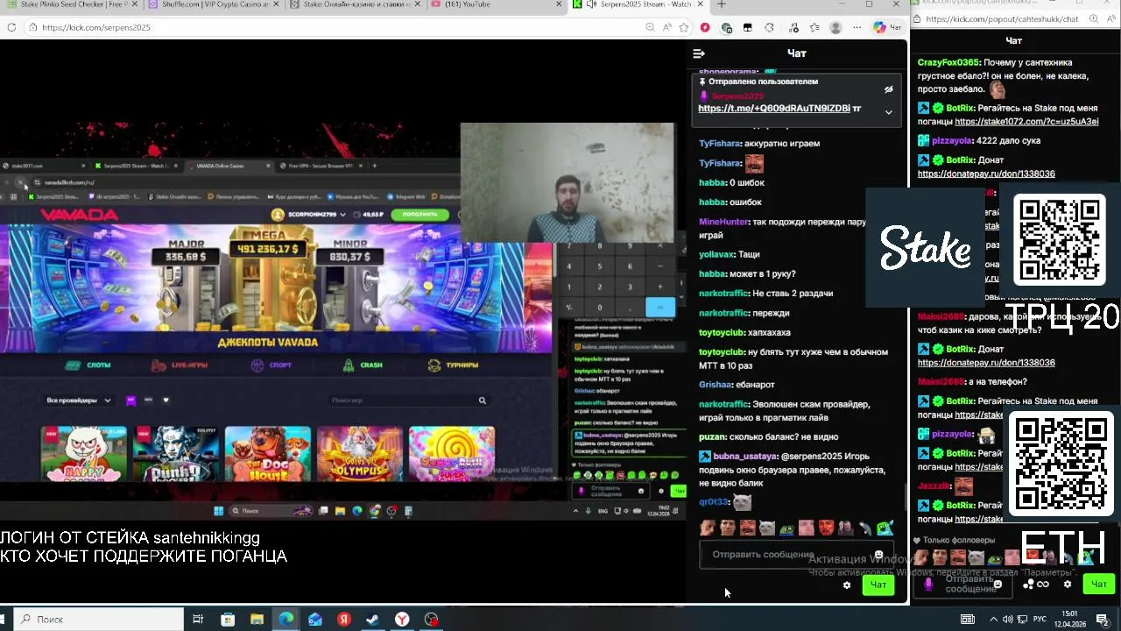Open Task View on the taskbar
Viewport: 1121px width, 631px height.
tap(198, 619)
